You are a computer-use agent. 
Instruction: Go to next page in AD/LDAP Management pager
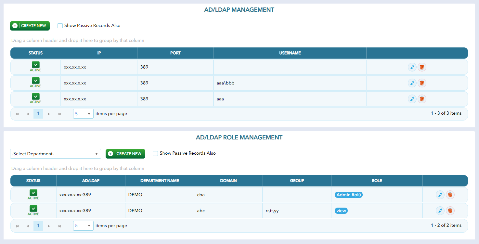click(49, 114)
